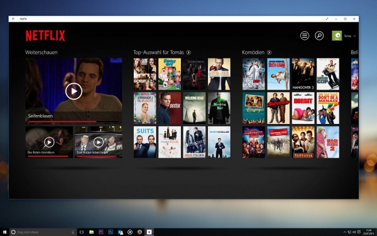Image resolution: width=377 pixels, height=236 pixels.
Task: Open the first Hangover poster
Action: coord(303,142)
